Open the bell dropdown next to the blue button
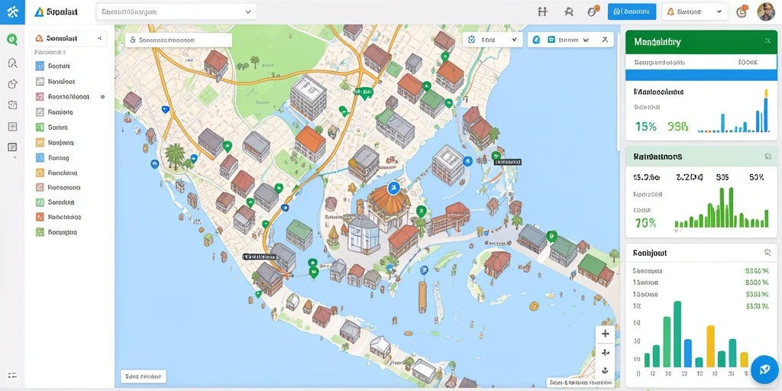782x391 pixels. click(x=695, y=11)
